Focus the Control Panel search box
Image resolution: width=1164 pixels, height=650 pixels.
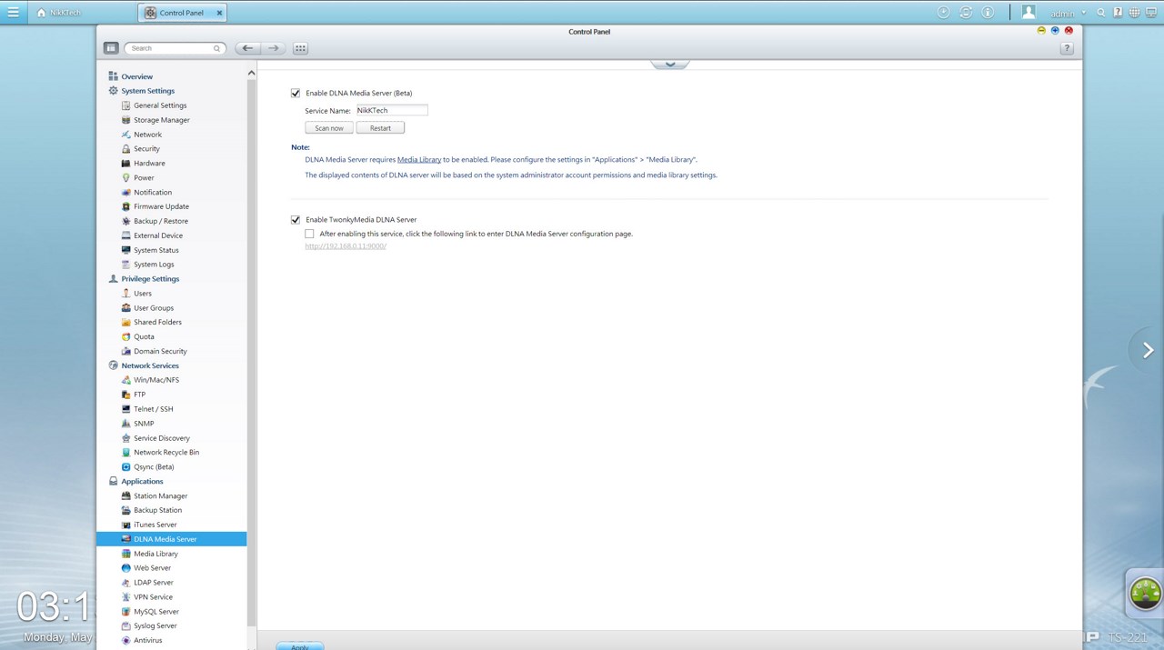click(174, 48)
